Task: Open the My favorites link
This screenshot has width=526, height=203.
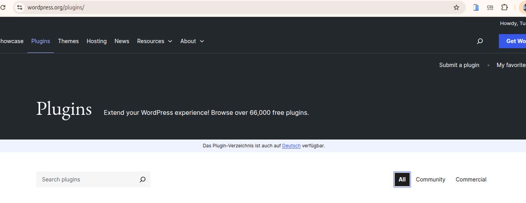Action: coord(511,65)
